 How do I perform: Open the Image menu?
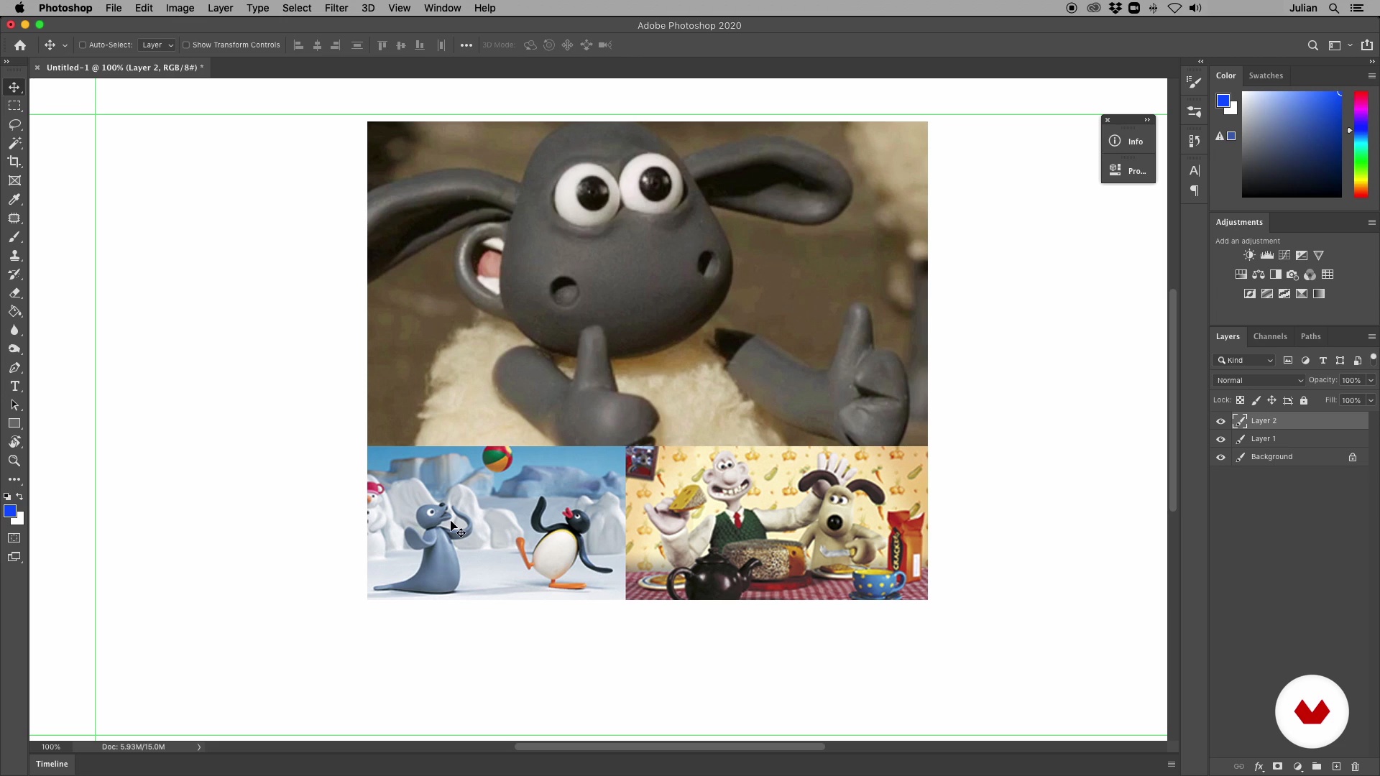(x=180, y=8)
